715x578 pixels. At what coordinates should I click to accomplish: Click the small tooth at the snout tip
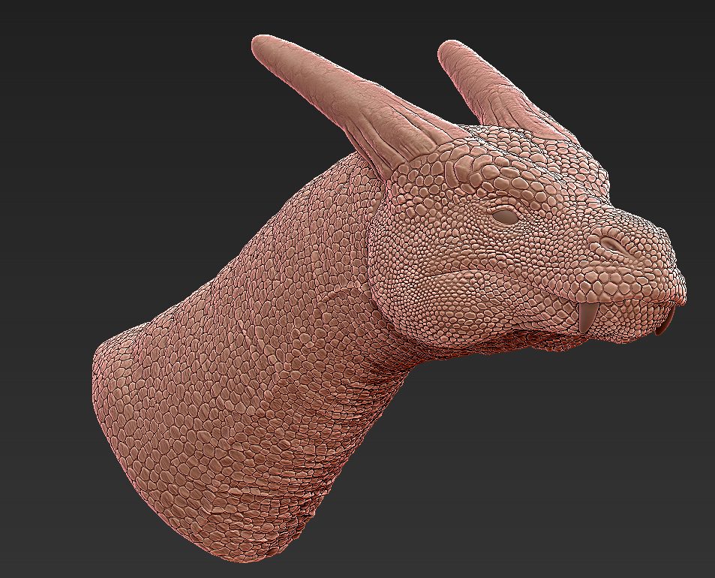(665, 324)
